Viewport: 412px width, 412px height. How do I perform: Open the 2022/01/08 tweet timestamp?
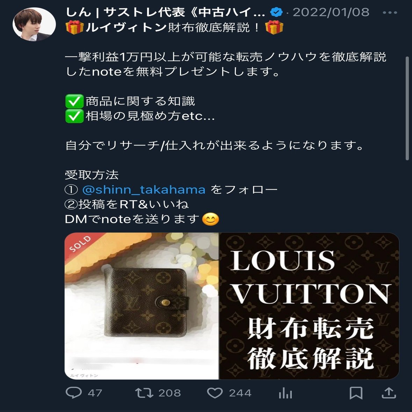pos(331,12)
